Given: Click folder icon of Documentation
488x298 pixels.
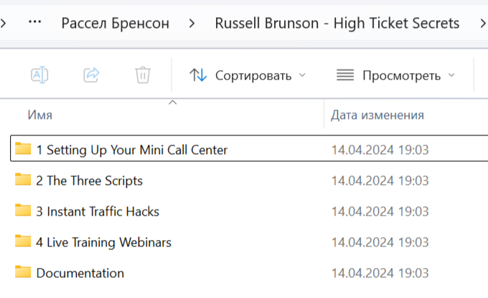Looking at the screenshot, I should tap(23, 271).
